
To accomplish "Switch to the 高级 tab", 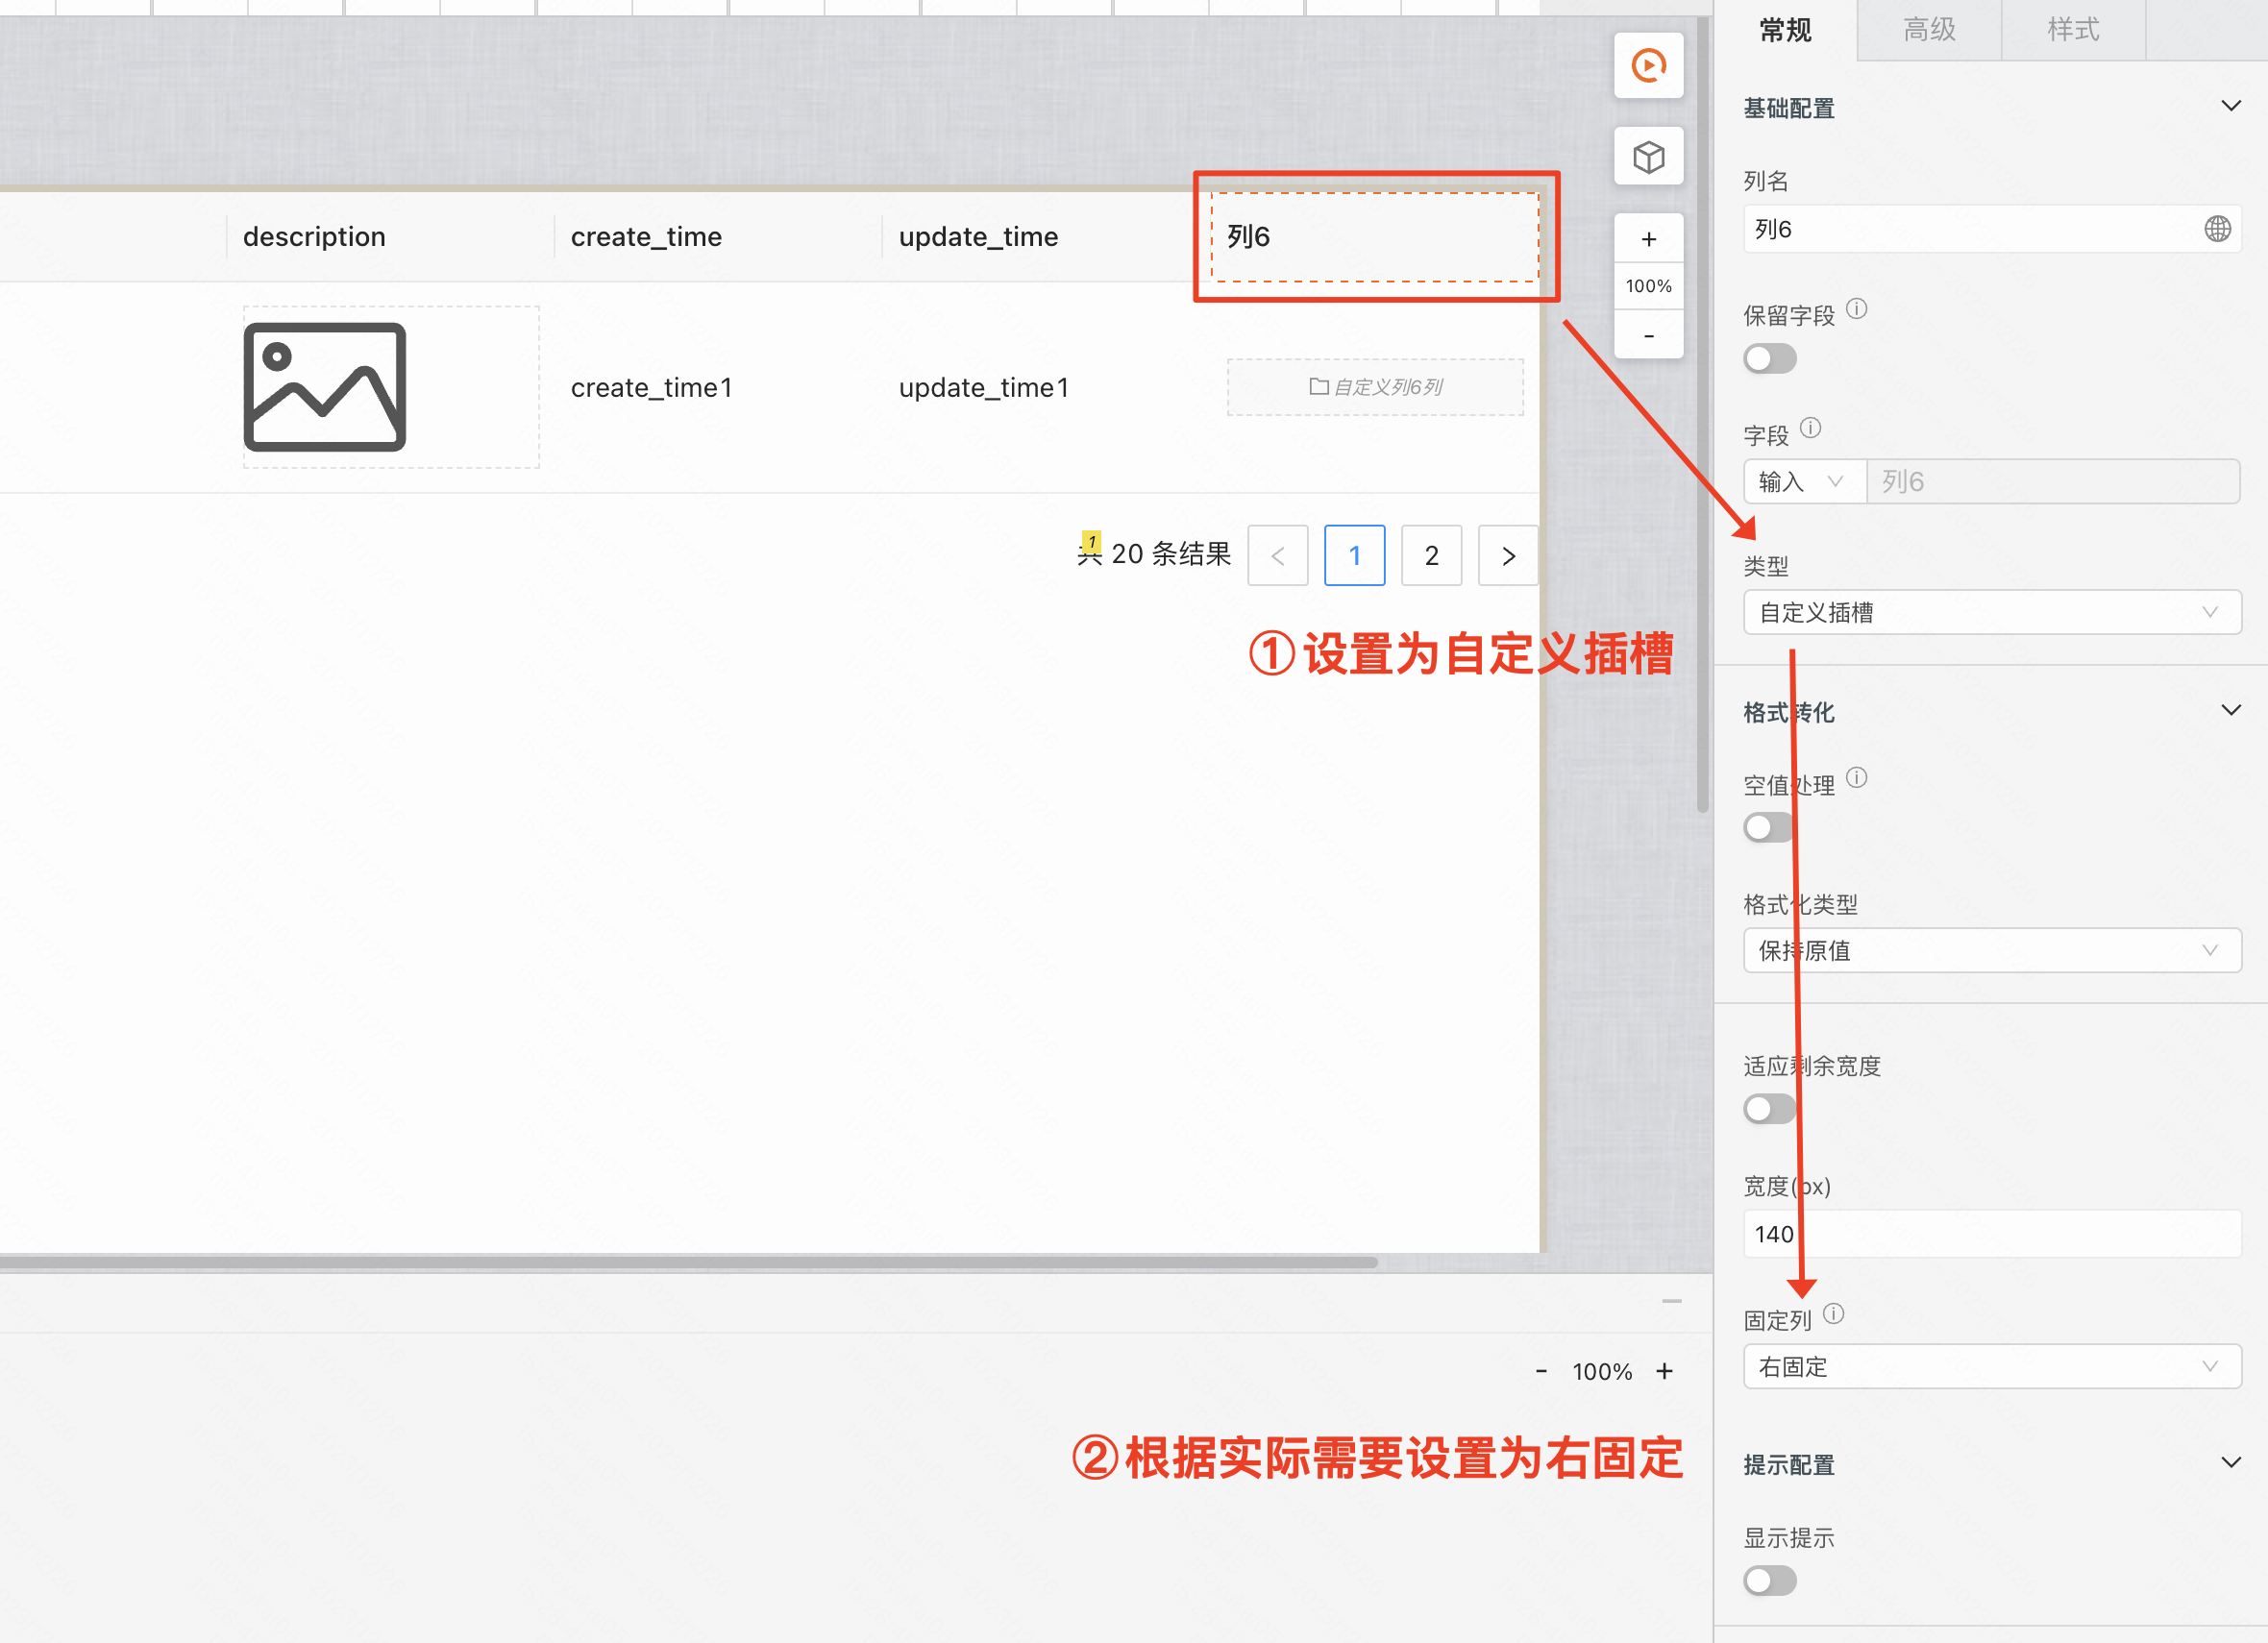I will tap(1929, 30).
